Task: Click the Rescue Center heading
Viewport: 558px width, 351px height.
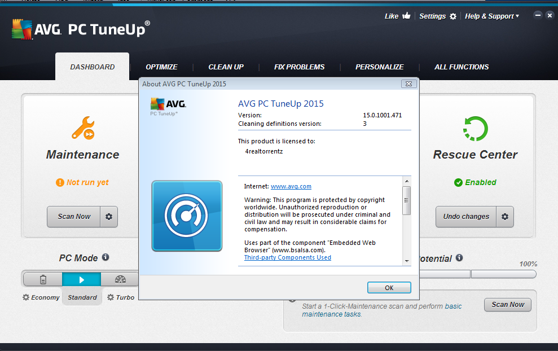Action: (475, 155)
